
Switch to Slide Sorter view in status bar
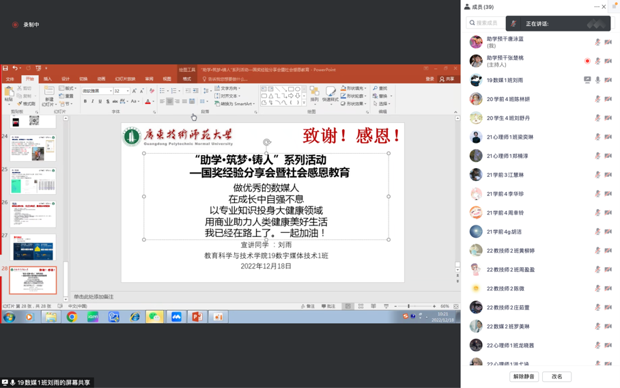[x=361, y=307]
